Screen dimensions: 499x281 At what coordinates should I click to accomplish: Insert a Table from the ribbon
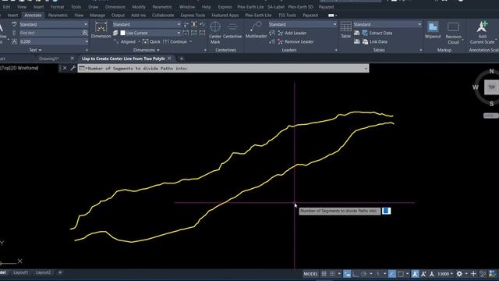pos(345,30)
